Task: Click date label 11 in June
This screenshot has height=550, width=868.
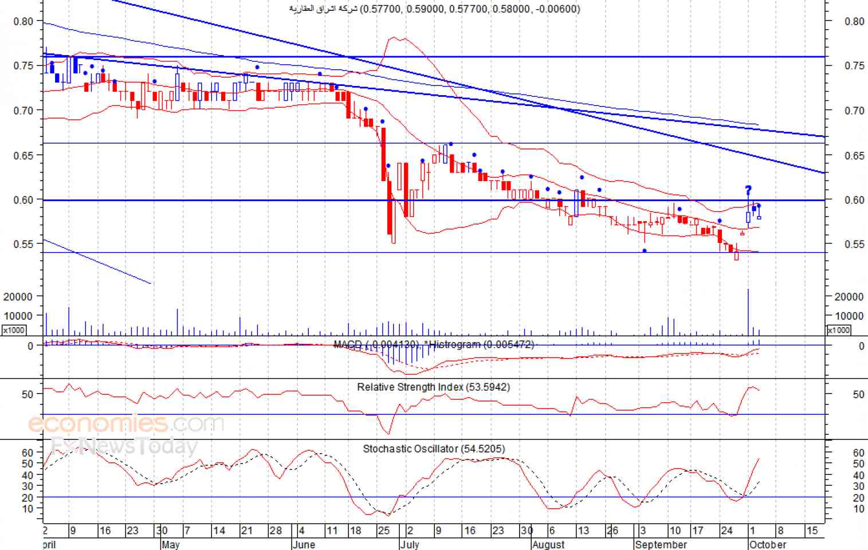Action: click(x=332, y=531)
